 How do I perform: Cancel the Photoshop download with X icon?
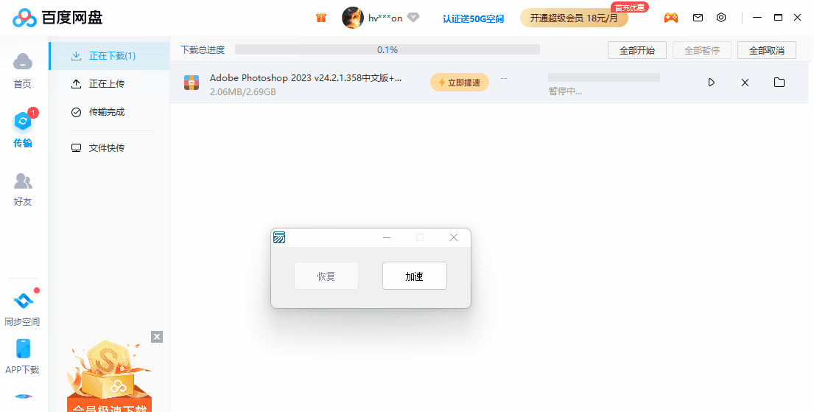(745, 83)
